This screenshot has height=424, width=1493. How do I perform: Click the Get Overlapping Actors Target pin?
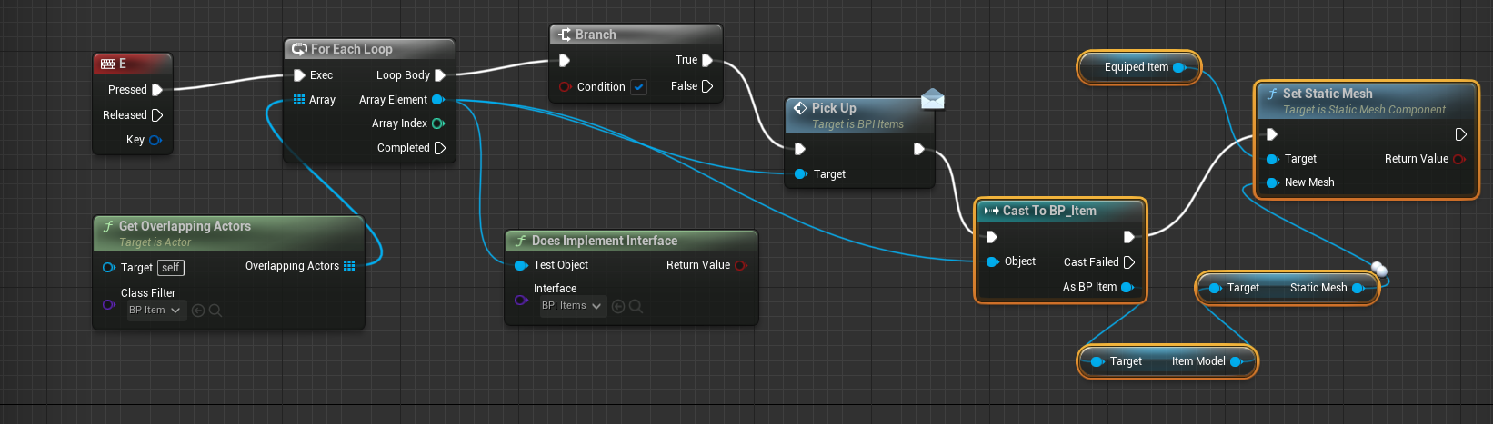point(109,267)
